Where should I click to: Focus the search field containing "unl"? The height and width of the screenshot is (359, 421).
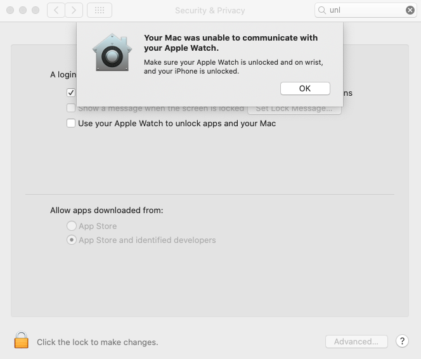point(366,10)
